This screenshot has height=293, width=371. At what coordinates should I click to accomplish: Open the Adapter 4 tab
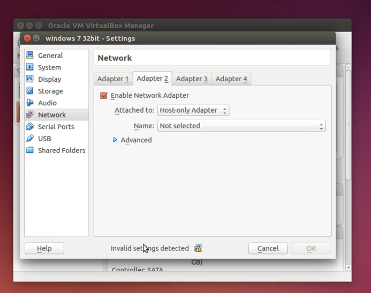231,79
